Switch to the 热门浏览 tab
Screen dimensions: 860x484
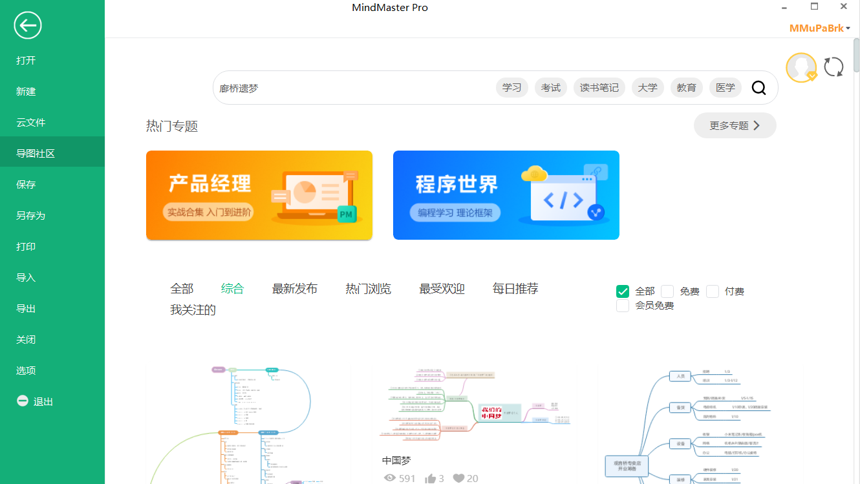pos(369,289)
